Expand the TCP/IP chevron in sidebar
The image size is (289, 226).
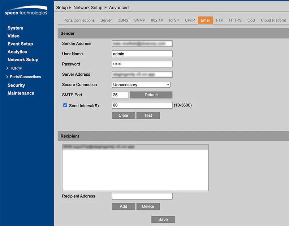(7, 68)
